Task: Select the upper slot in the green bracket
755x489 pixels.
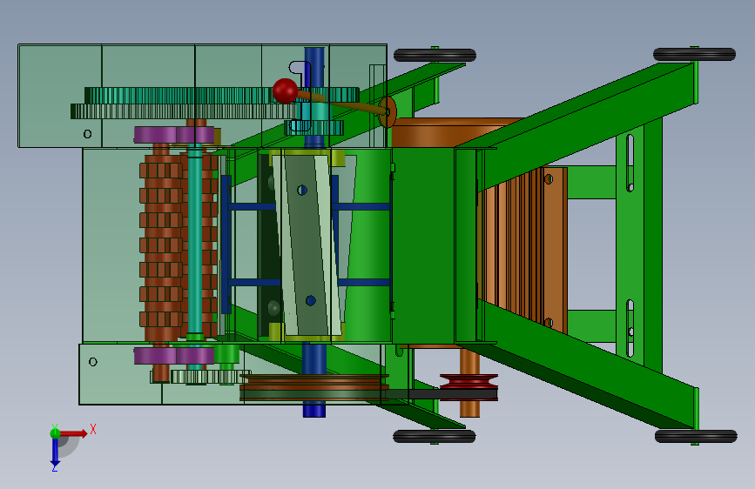Action: click(x=630, y=163)
